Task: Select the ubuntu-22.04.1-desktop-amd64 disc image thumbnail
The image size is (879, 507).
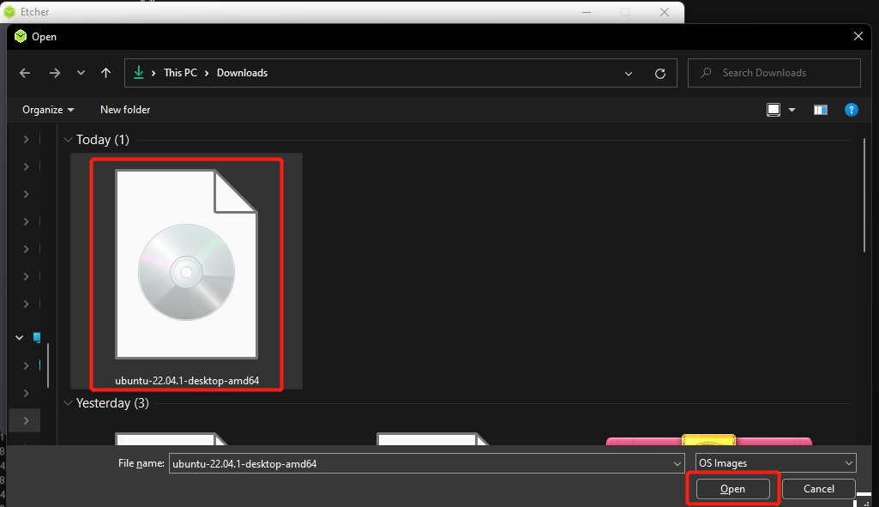Action: [x=186, y=264]
